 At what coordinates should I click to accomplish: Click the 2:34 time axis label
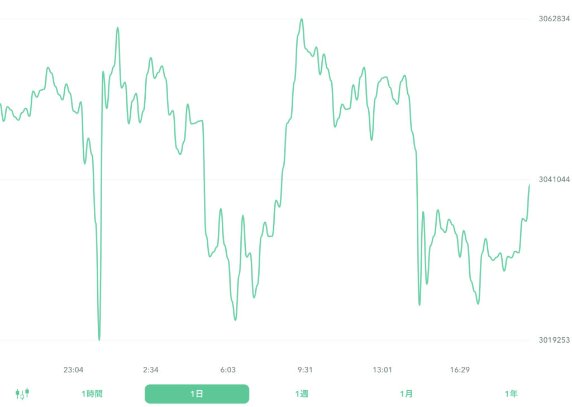tap(151, 370)
